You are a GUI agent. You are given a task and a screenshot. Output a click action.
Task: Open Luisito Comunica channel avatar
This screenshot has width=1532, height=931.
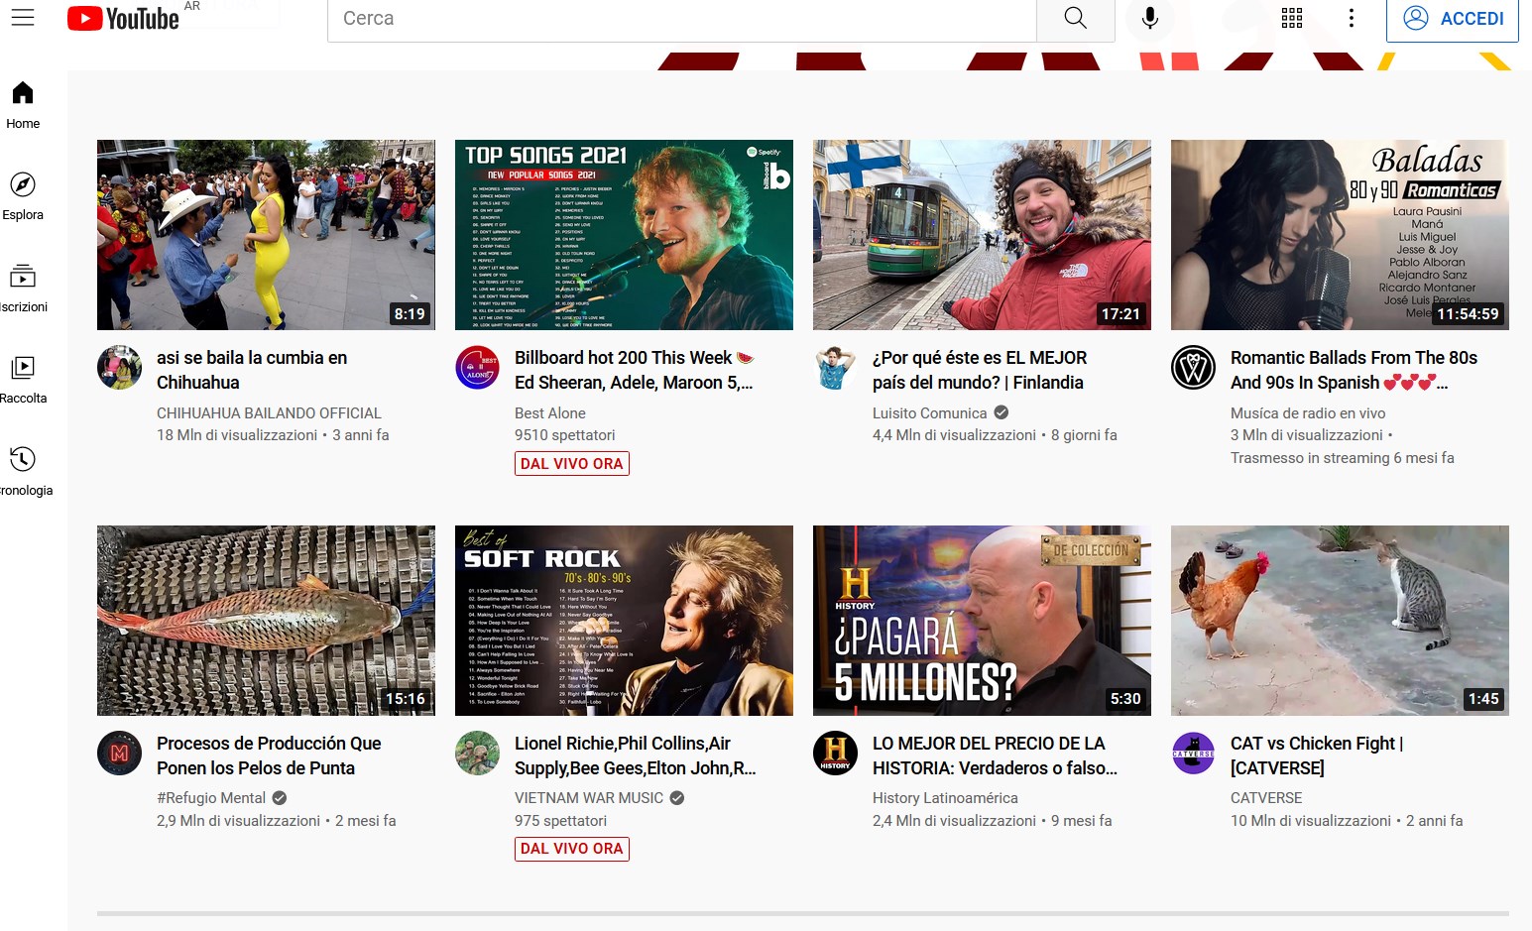pos(835,368)
